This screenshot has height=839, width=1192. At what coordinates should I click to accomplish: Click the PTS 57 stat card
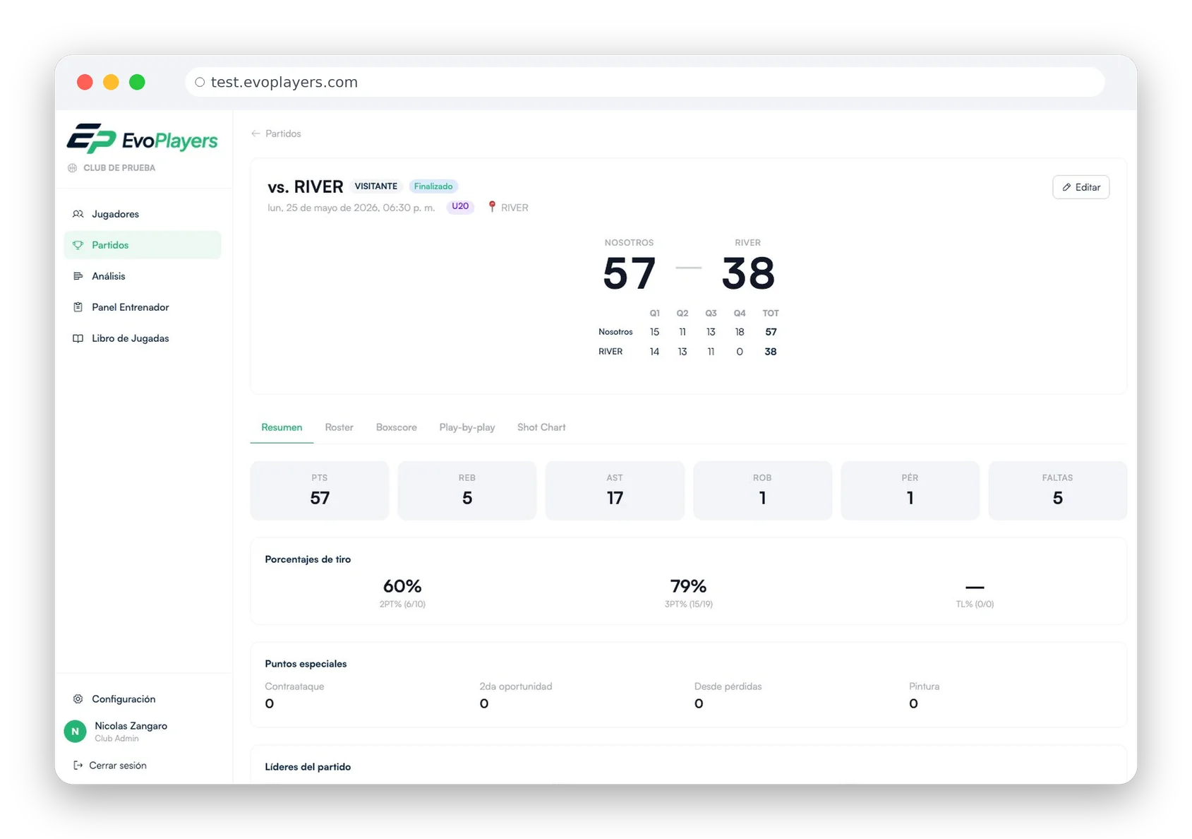tap(320, 491)
